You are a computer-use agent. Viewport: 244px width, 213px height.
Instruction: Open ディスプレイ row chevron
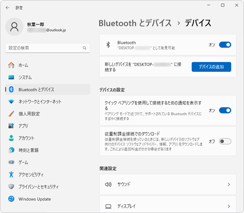(229, 206)
